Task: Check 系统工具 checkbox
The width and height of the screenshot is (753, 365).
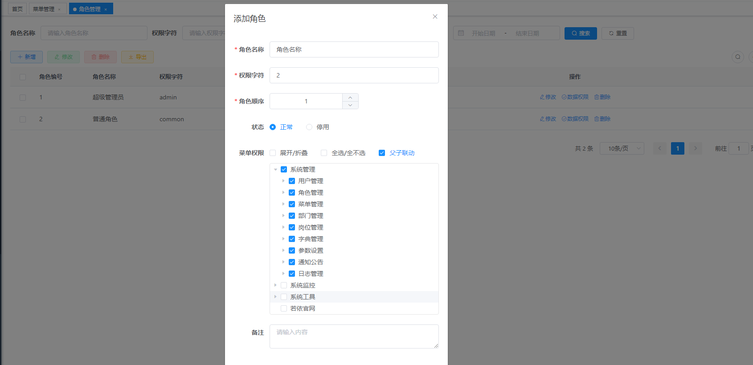Action: pyautogui.click(x=284, y=297)
